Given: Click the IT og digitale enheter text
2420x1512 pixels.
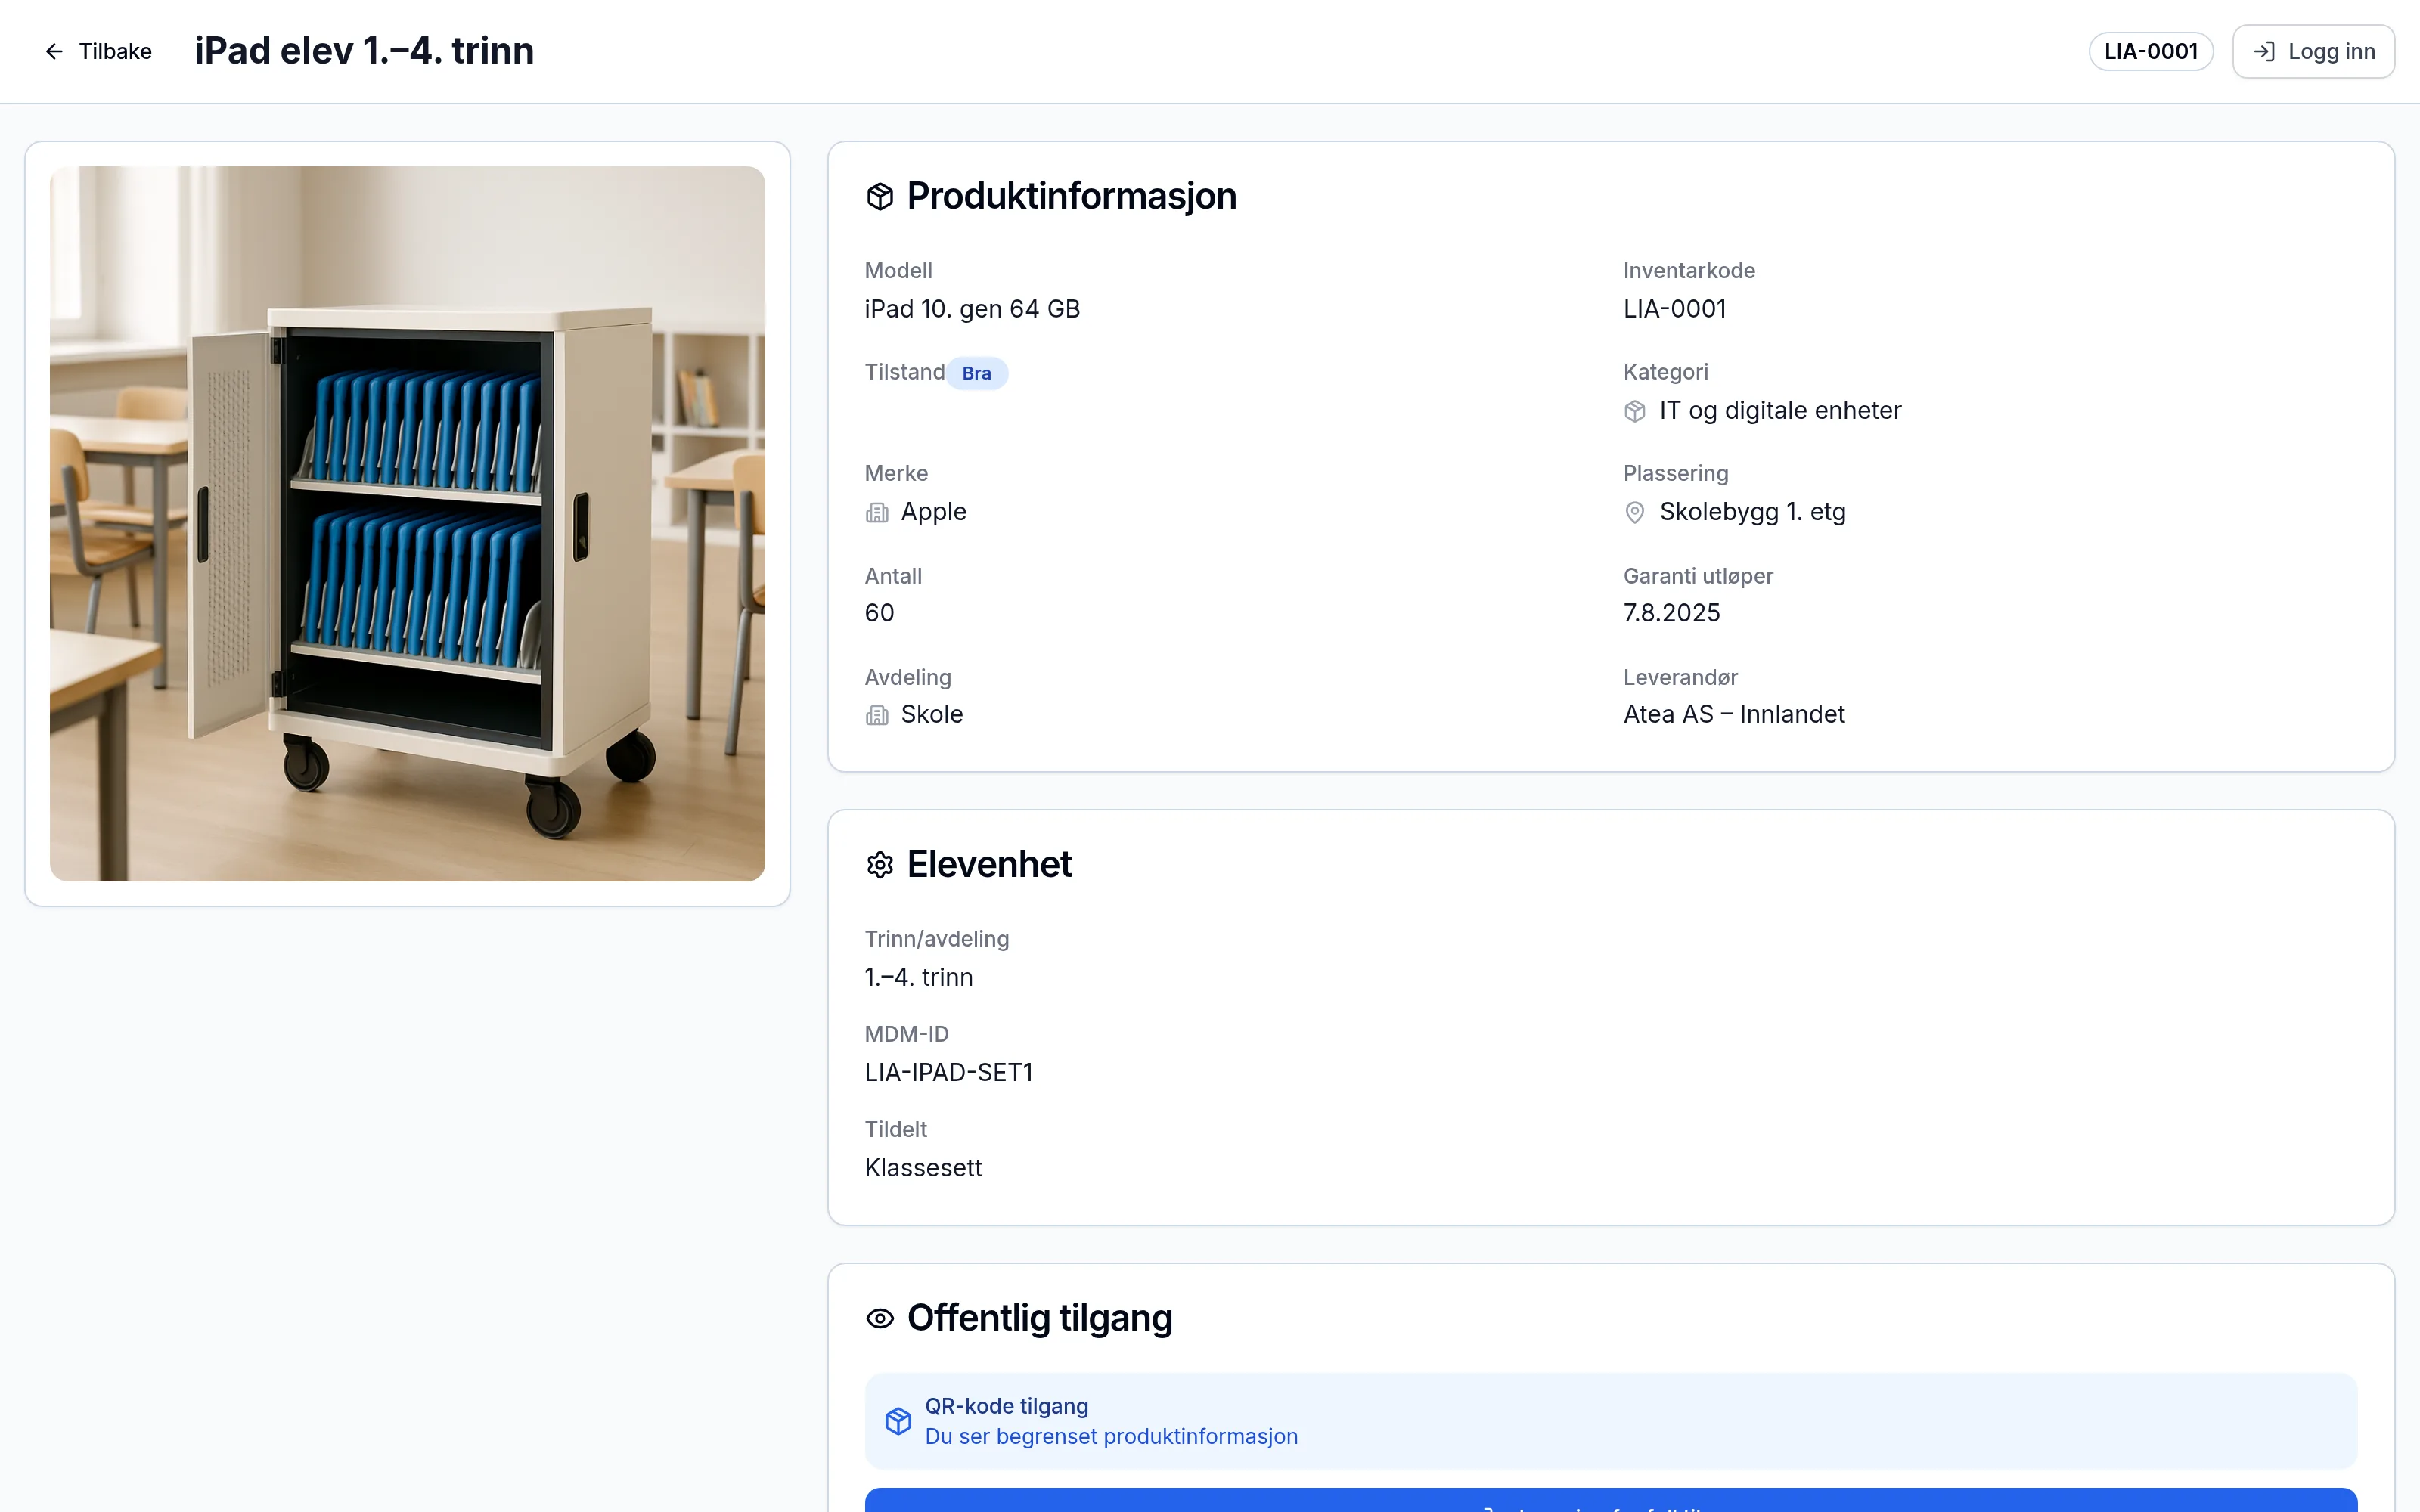Looking at the screenshot, I should (1780, 410).
